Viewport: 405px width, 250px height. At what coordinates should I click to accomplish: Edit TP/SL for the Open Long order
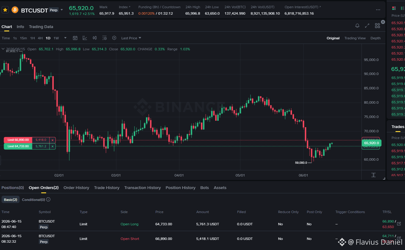pos(399,224)
